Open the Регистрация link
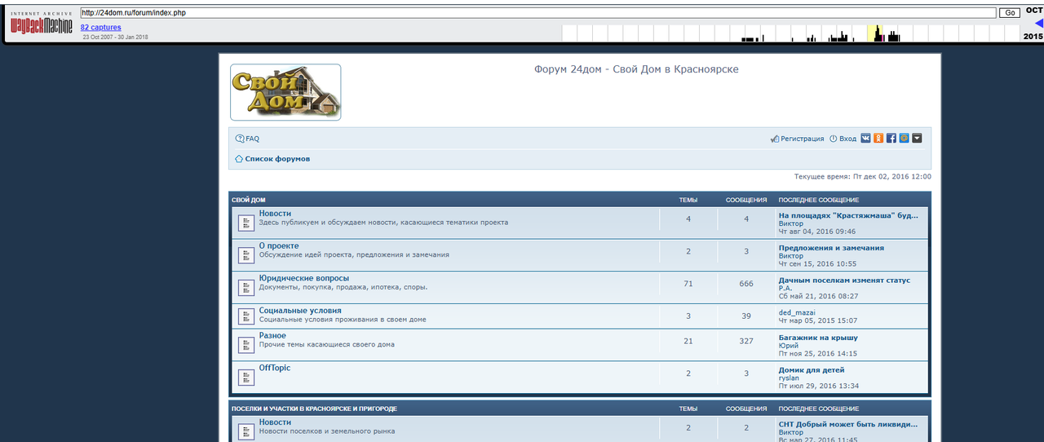The width and height of the screenshot is (1044, 442). pyautogui.click(x=803, y=139)
